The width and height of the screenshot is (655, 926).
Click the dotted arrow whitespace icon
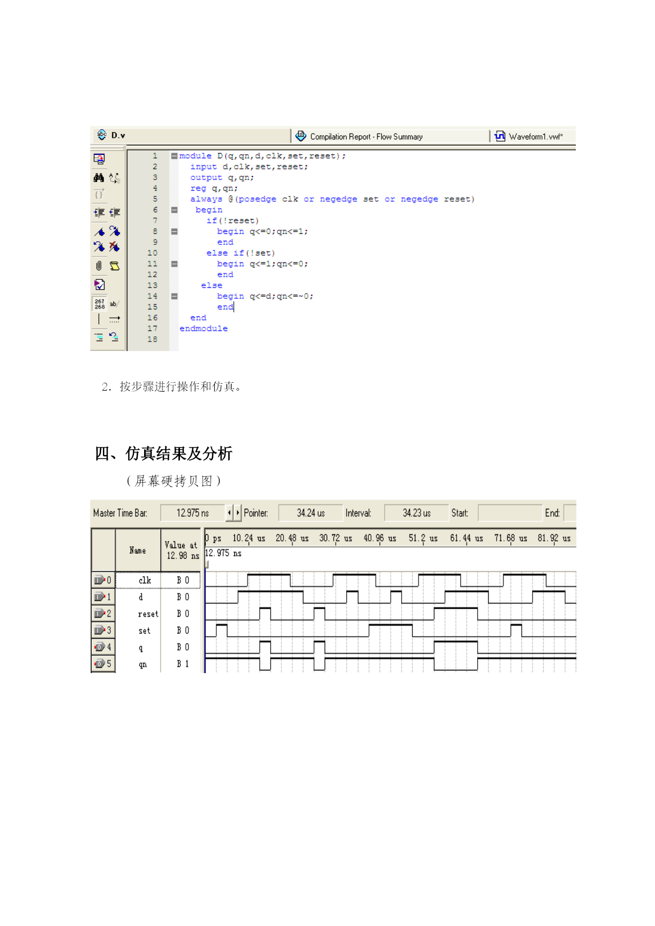pyautogui.click(x=114, y=319)
